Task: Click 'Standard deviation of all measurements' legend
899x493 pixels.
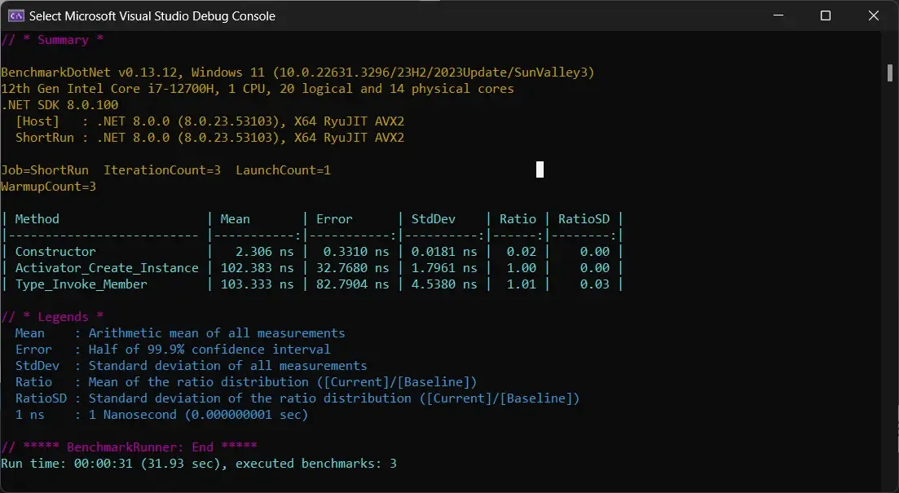Action: [x=227, y=366]
